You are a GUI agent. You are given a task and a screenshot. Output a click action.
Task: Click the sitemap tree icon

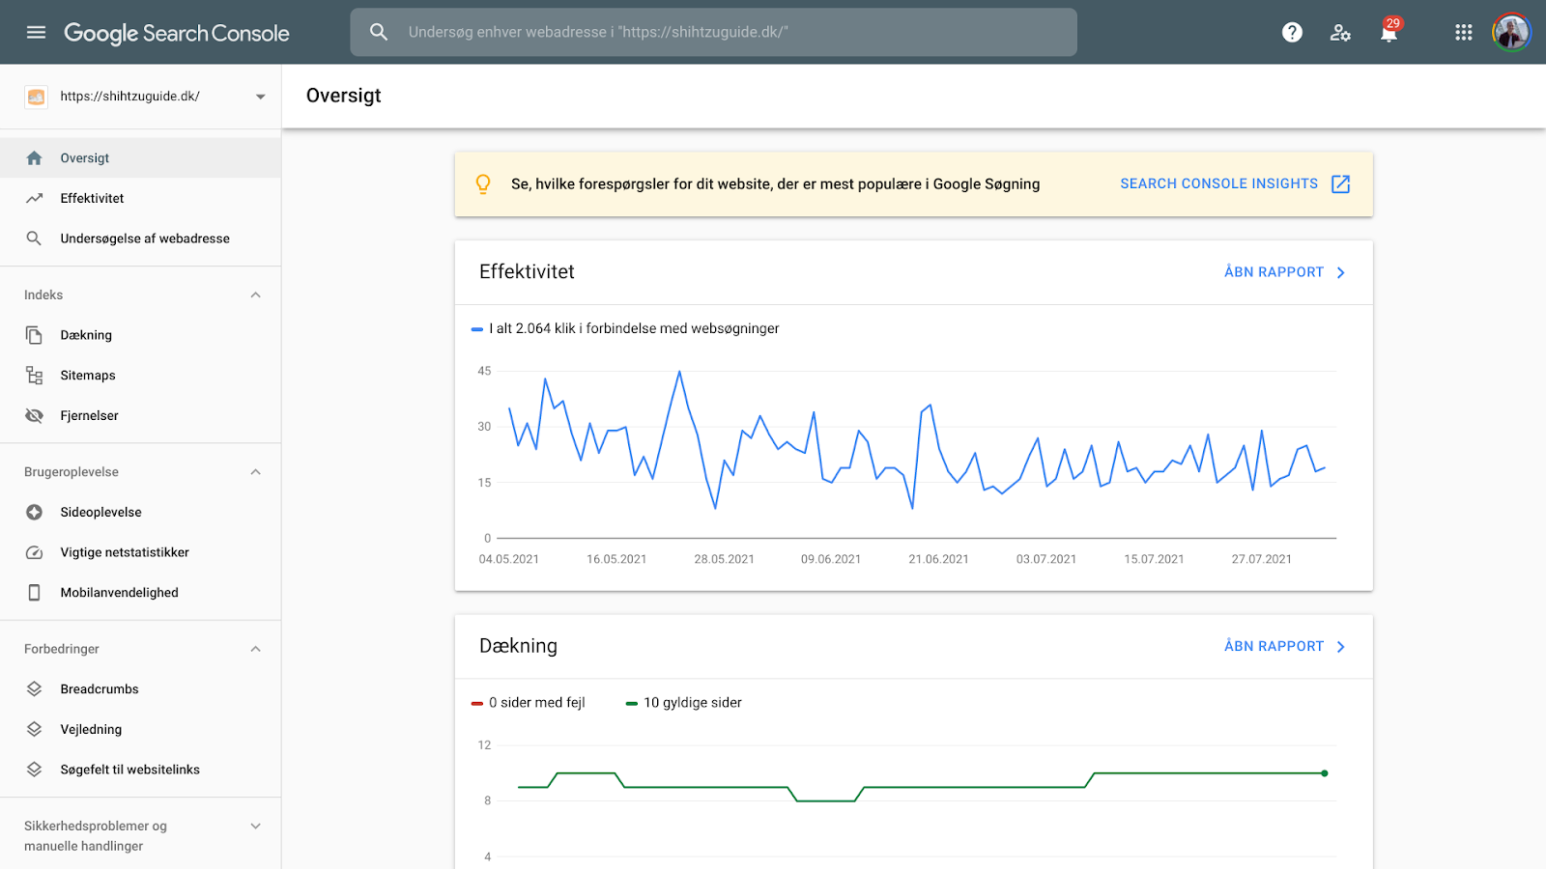(x=34, y=376)
